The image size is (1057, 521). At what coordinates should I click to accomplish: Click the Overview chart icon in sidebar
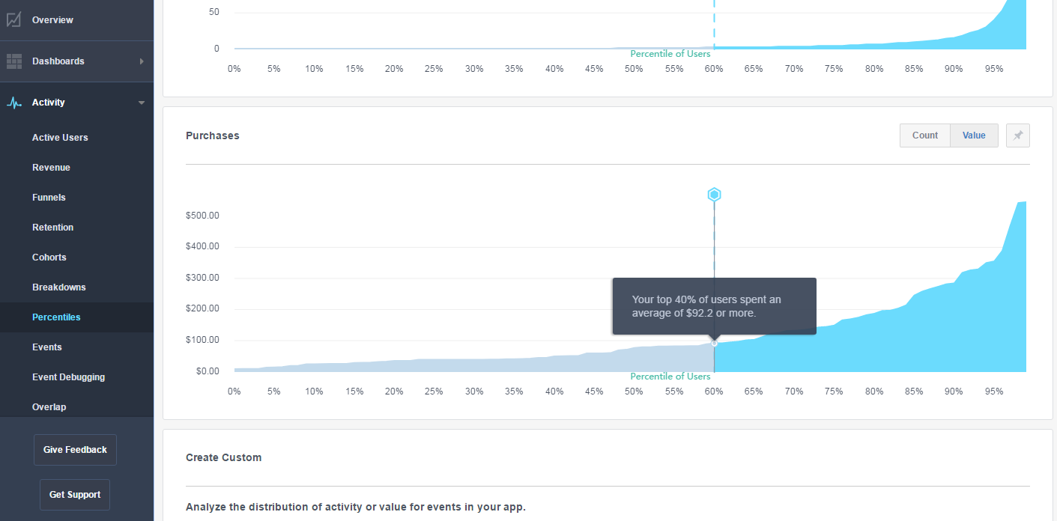13,20
